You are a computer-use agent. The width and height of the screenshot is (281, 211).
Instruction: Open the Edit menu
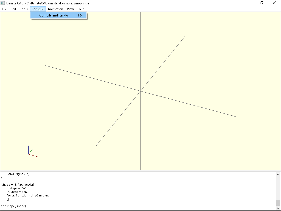click(x=13, y=9)
